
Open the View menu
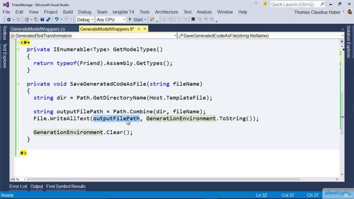(x=33, y=12)
